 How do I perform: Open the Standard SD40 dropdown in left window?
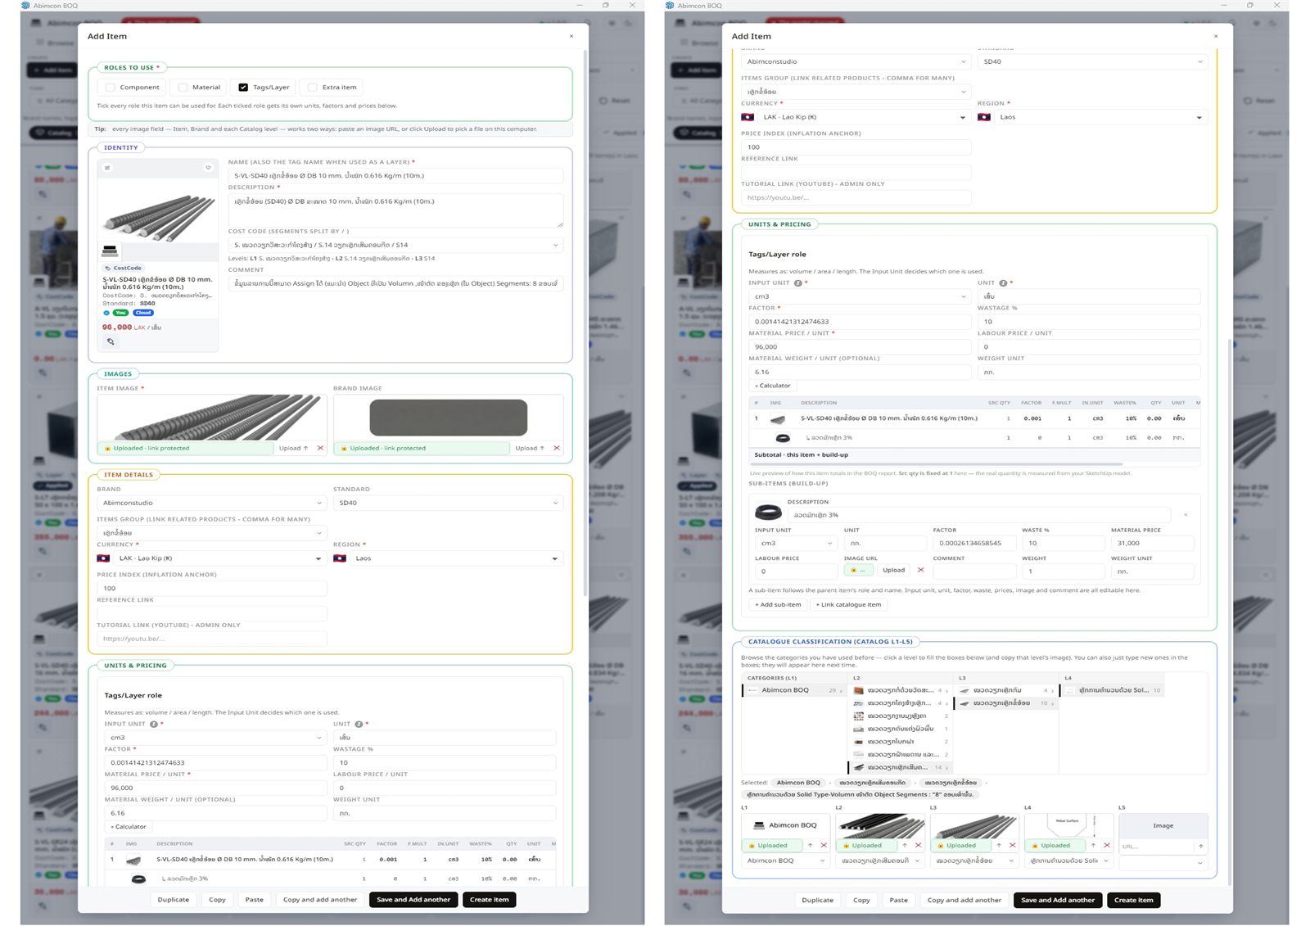coord(448,503)
